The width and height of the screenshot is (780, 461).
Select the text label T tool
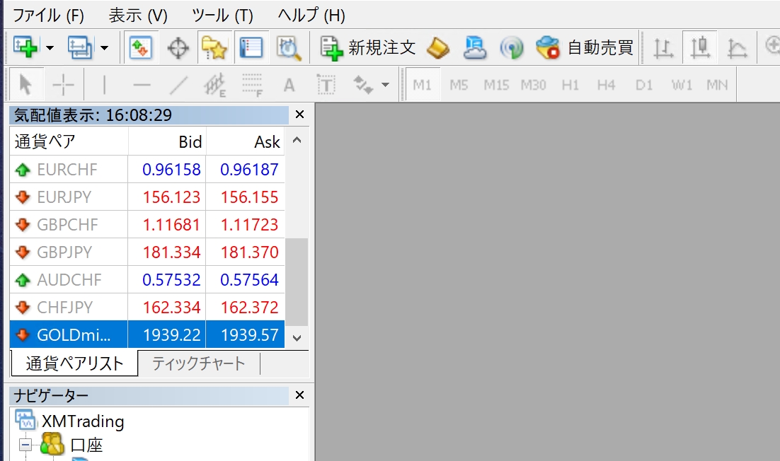pos(326,85)
